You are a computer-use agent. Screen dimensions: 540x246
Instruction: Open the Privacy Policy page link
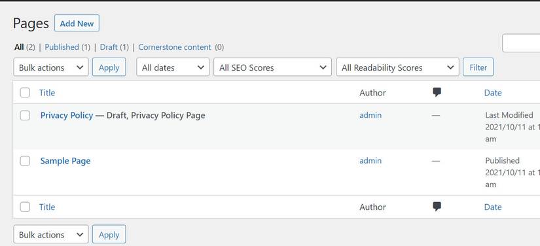coord(67,115)
